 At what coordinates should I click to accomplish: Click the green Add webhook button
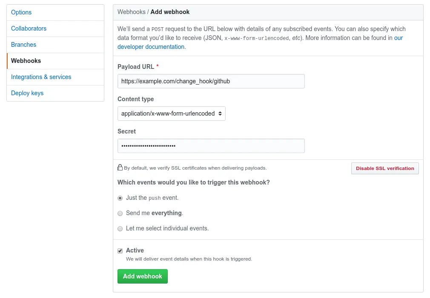[143, 276]
